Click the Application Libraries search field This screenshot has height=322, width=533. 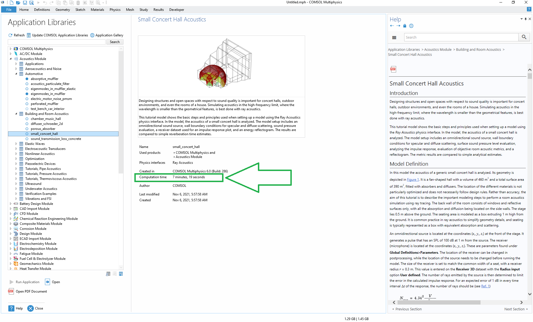57,42
